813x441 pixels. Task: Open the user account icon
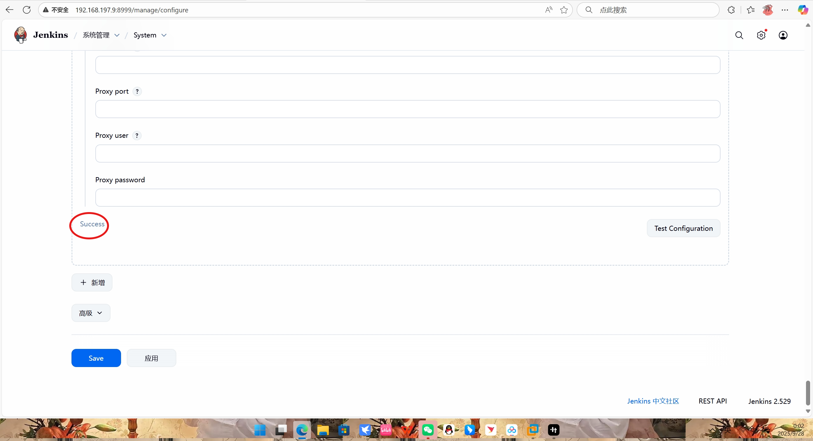pyautogui.click(x=783, y=35)
